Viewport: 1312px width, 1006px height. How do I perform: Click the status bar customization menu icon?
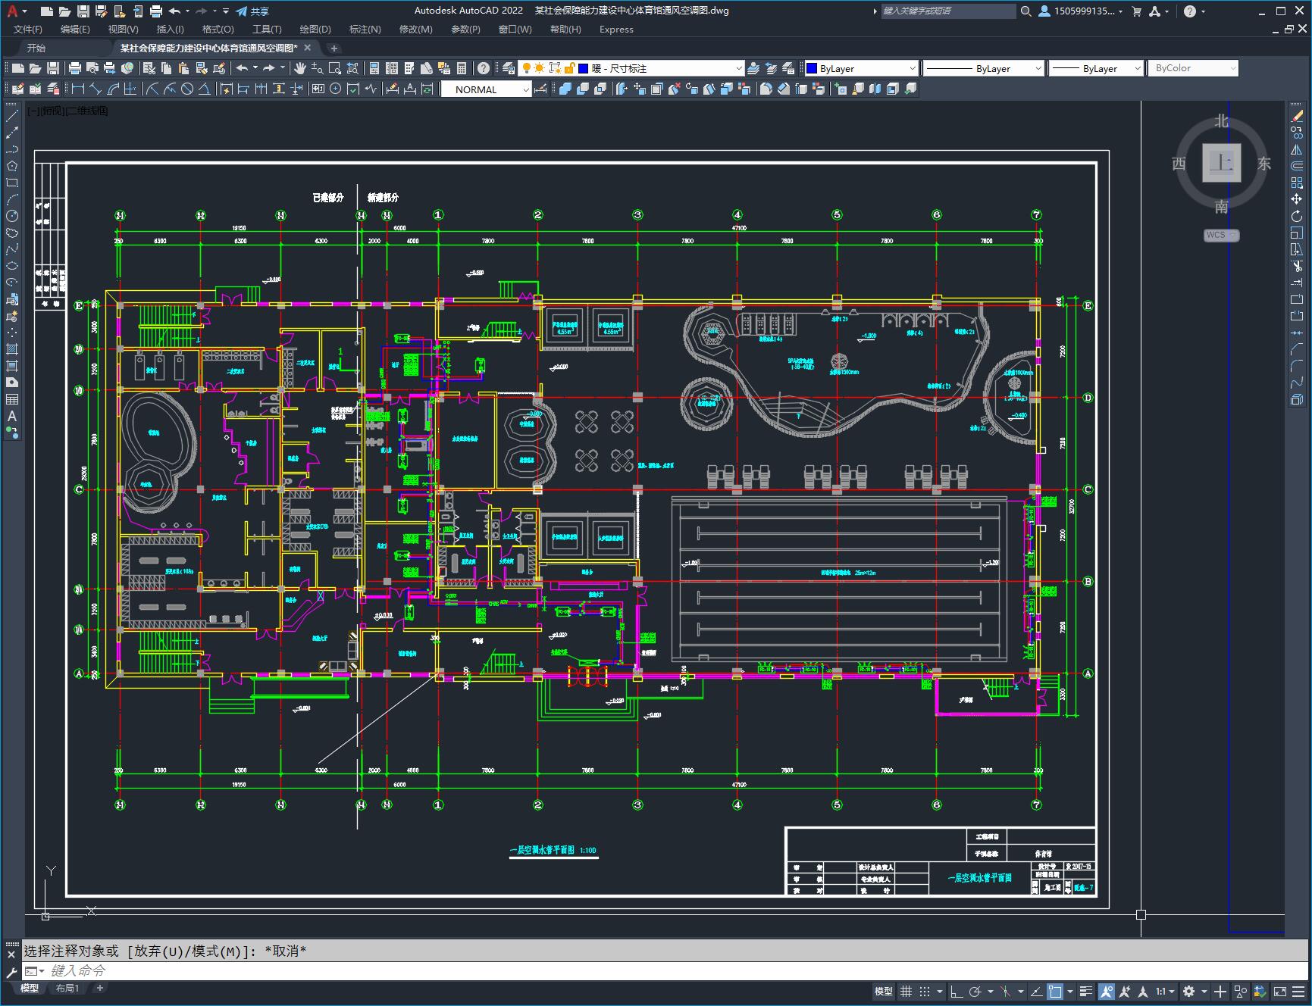click(x=1300, y=991)
